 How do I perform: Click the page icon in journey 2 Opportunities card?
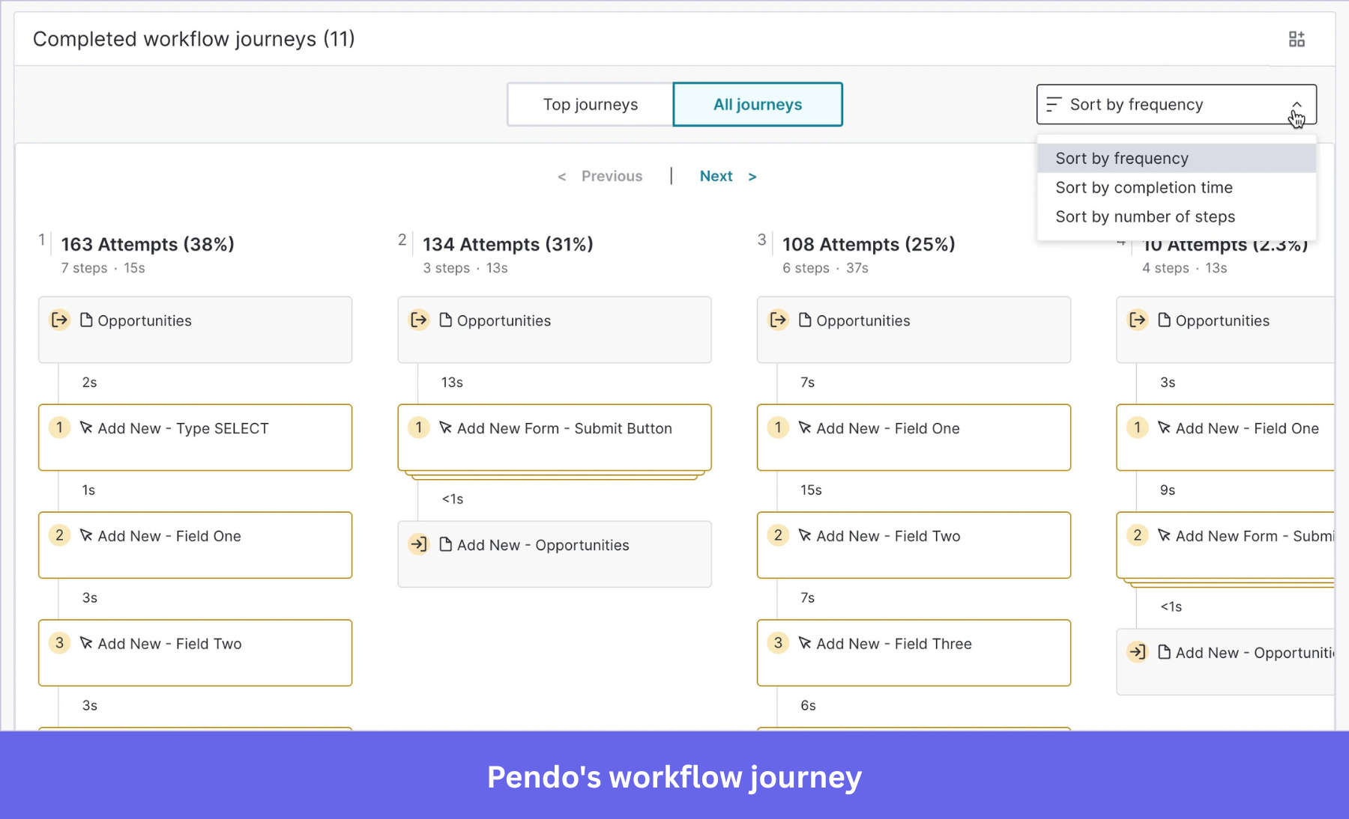[x=446, y=320]
